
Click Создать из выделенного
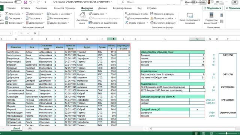103,23
